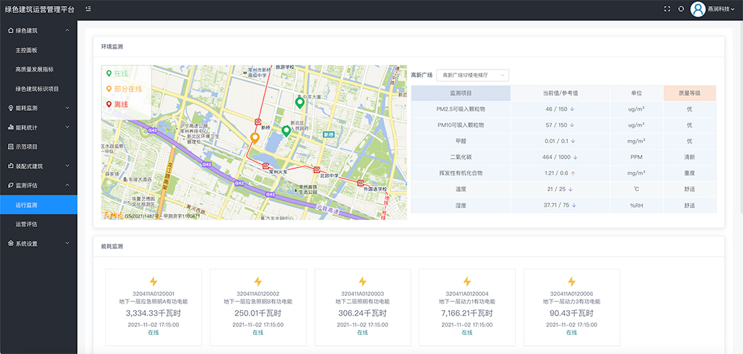The height and width of the screenshot is (354, 743).
Task: Click the 在线 status link on meter 320411A0120002
Action: pyautogui.click(x=258, y=332)
